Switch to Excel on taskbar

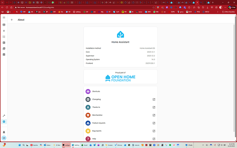tap(84, 145)
